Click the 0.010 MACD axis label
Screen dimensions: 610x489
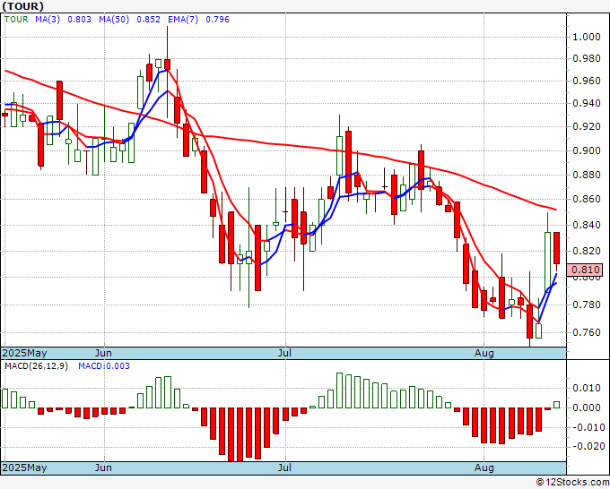click(587, 388)
